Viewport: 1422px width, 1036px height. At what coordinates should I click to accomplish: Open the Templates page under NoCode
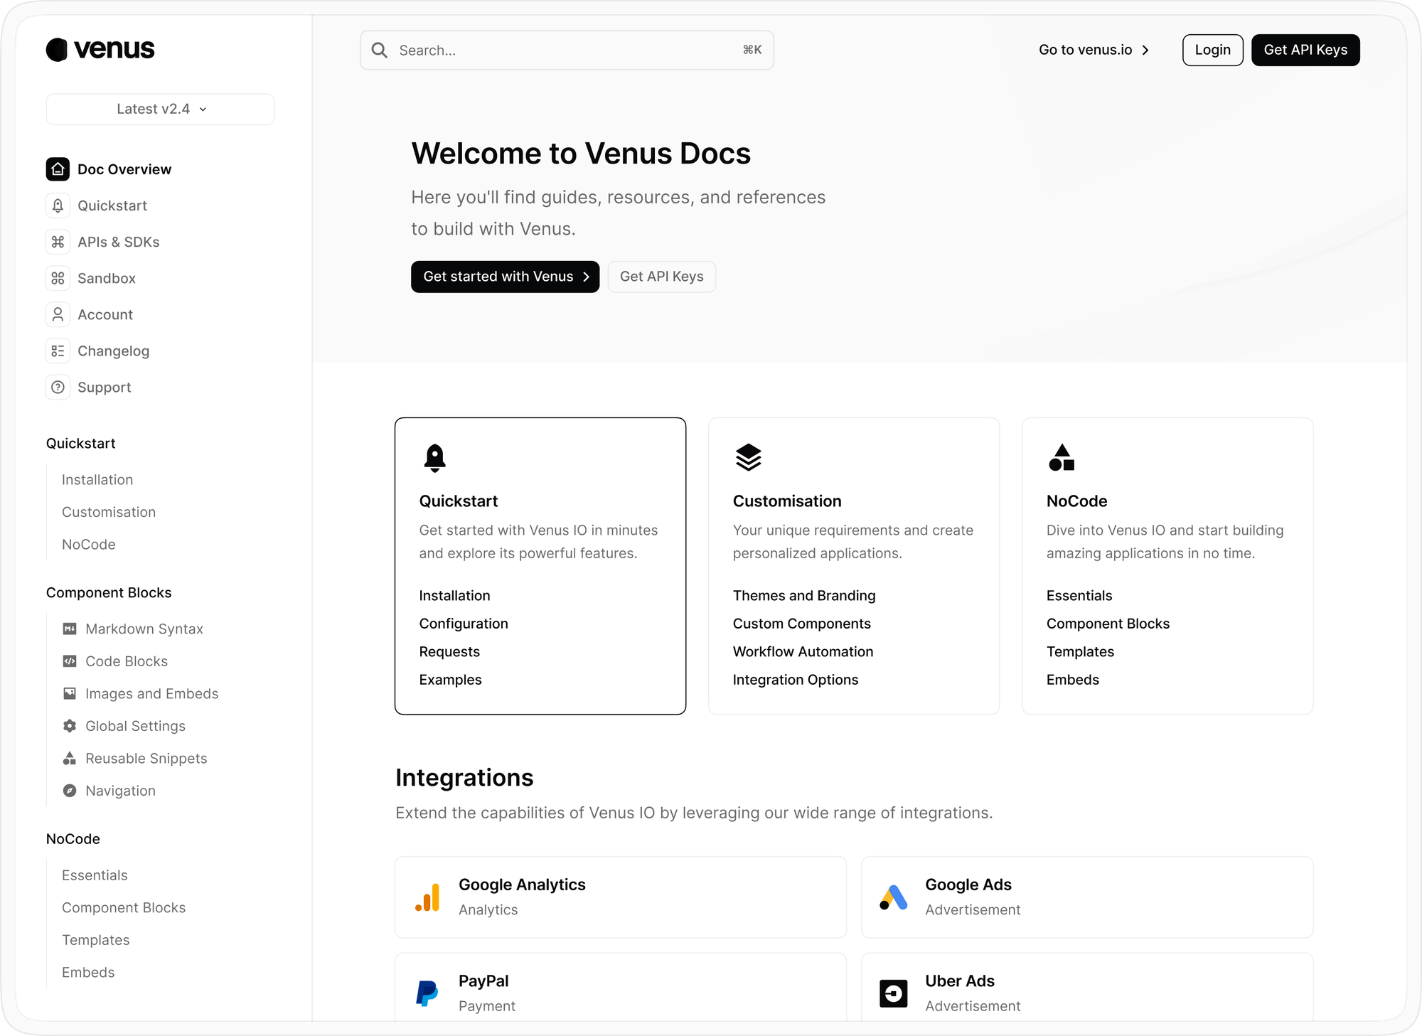click(95, 939)
